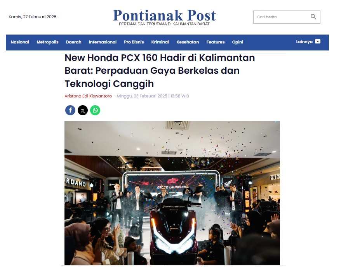Open the Opini section
This screenshot has height=276, width=341.
tap(237, 42)
